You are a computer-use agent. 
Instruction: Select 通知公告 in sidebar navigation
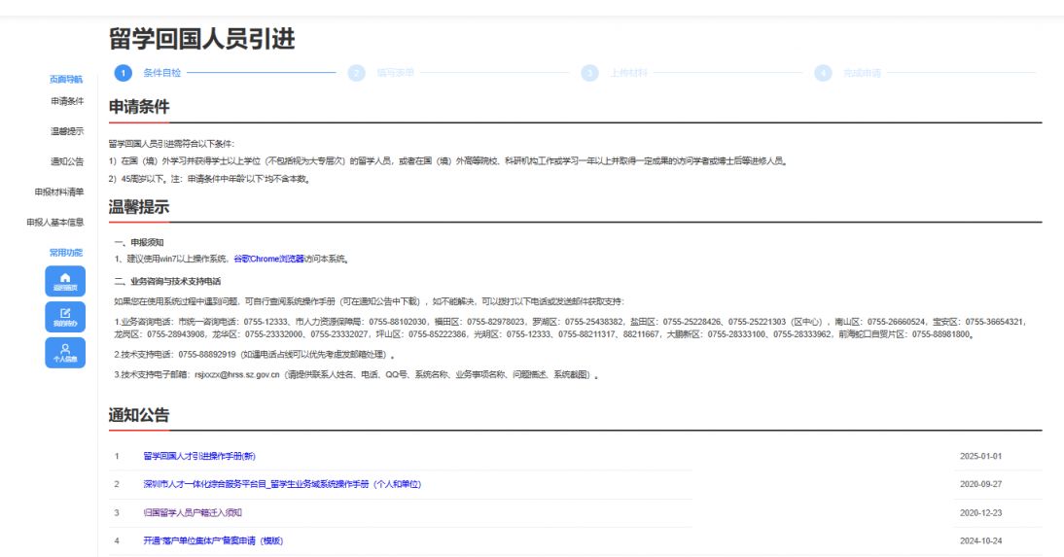[x=67, y=161]
